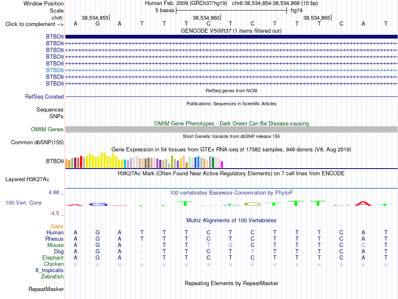
Task: Open Basewise Conservation by PhyloP title
Action: [231, 193]
